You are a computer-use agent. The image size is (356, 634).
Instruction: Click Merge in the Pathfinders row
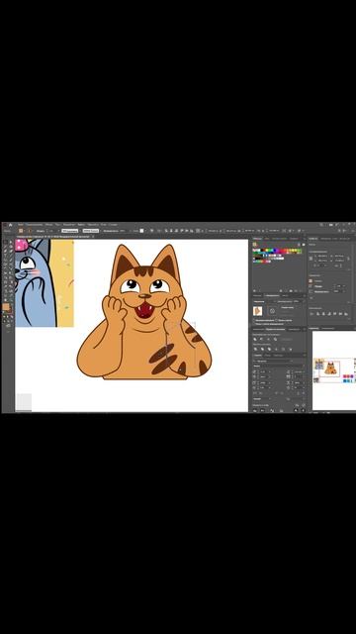(269, 349)
